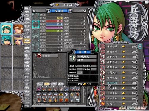Click the 護甲 type field in 裝備 panel
Viewport: 149px width, 111px height.
(87, 60)
